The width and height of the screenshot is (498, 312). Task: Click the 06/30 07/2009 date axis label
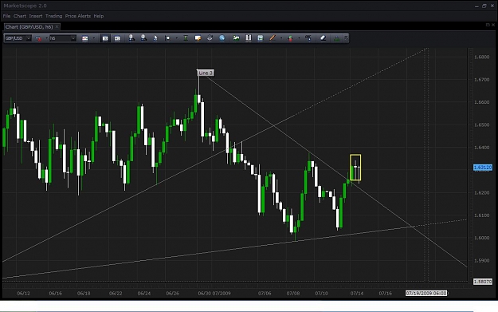coord(214,293)
